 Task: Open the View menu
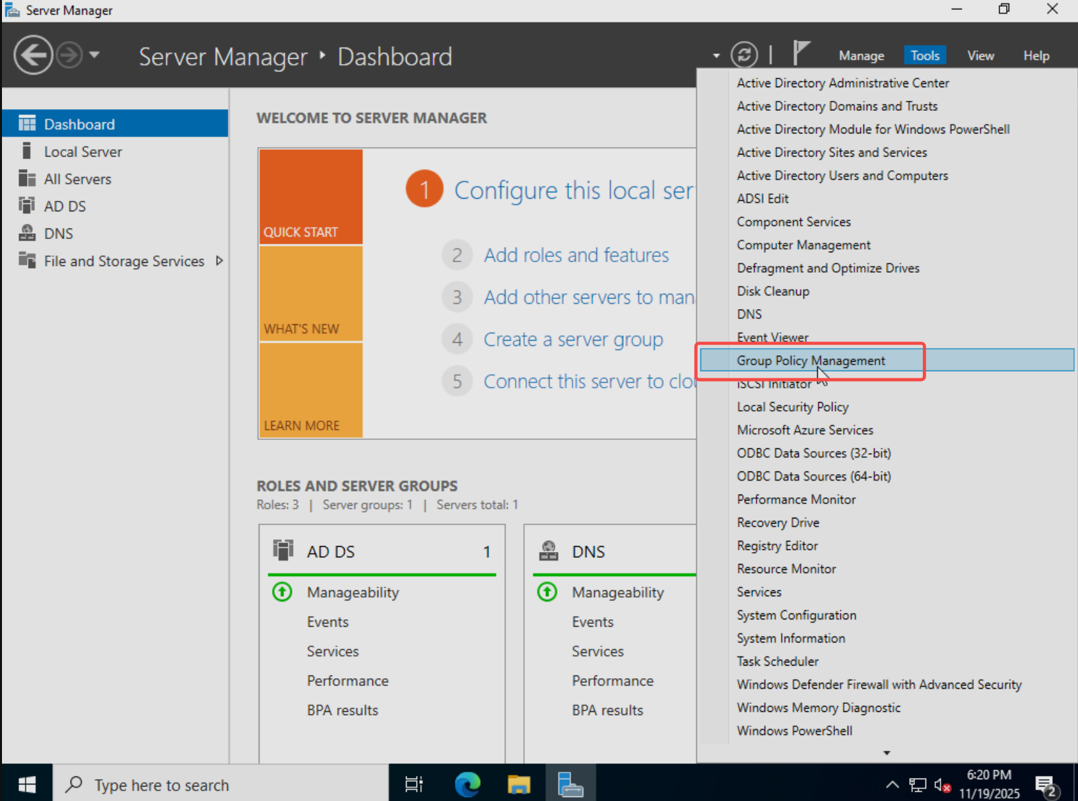(x=980, y=56)
